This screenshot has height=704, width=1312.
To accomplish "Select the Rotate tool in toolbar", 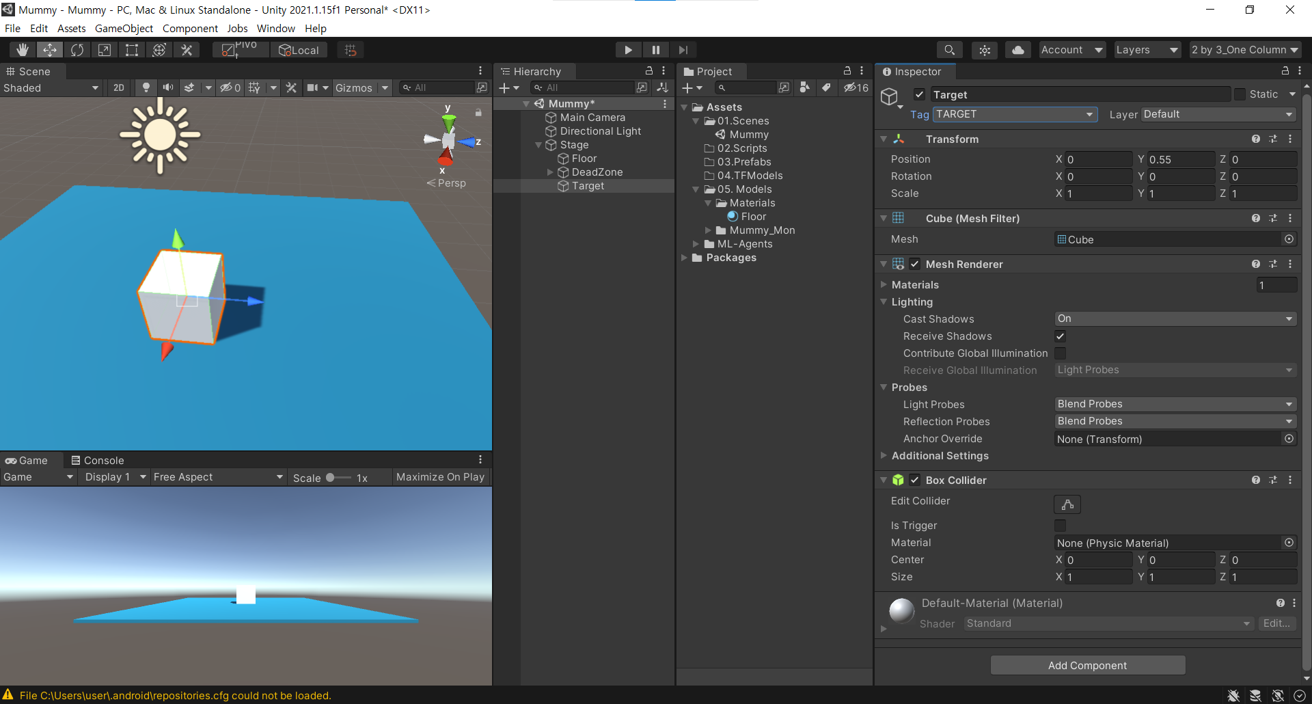I will 77,50.
